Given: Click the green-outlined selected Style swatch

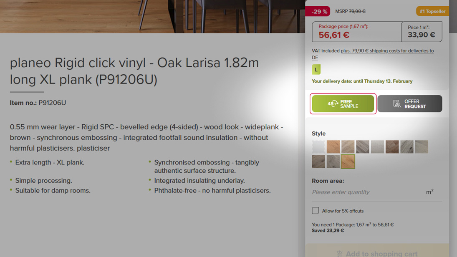Looking at the screenshot, I should (348, 161).
